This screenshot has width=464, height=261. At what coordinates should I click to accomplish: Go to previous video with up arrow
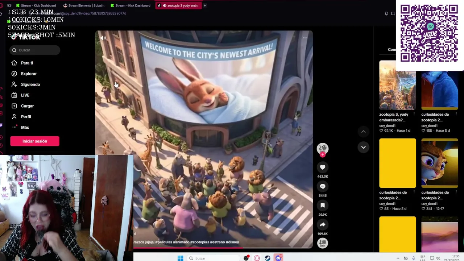363,131
